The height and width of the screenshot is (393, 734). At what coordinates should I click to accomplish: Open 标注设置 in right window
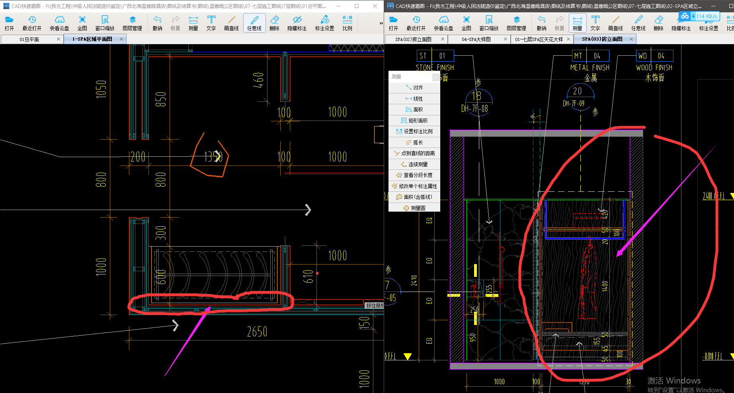coord(709,25)
